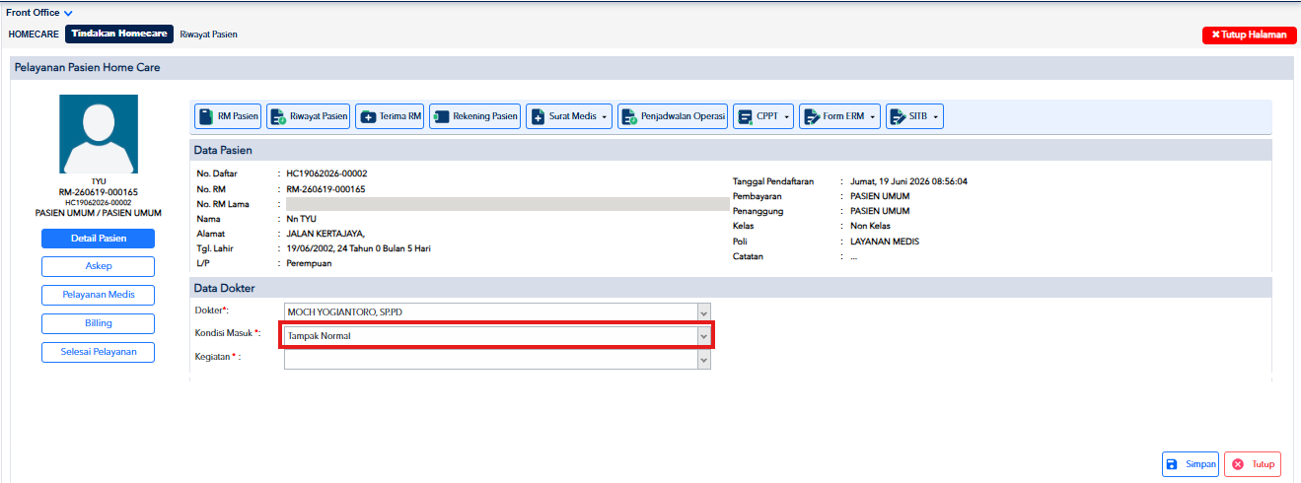The width and height of the screenshot is (1301, 483).
Task: Click the Surat Medis file icon
Action: [x=538, y=116]
